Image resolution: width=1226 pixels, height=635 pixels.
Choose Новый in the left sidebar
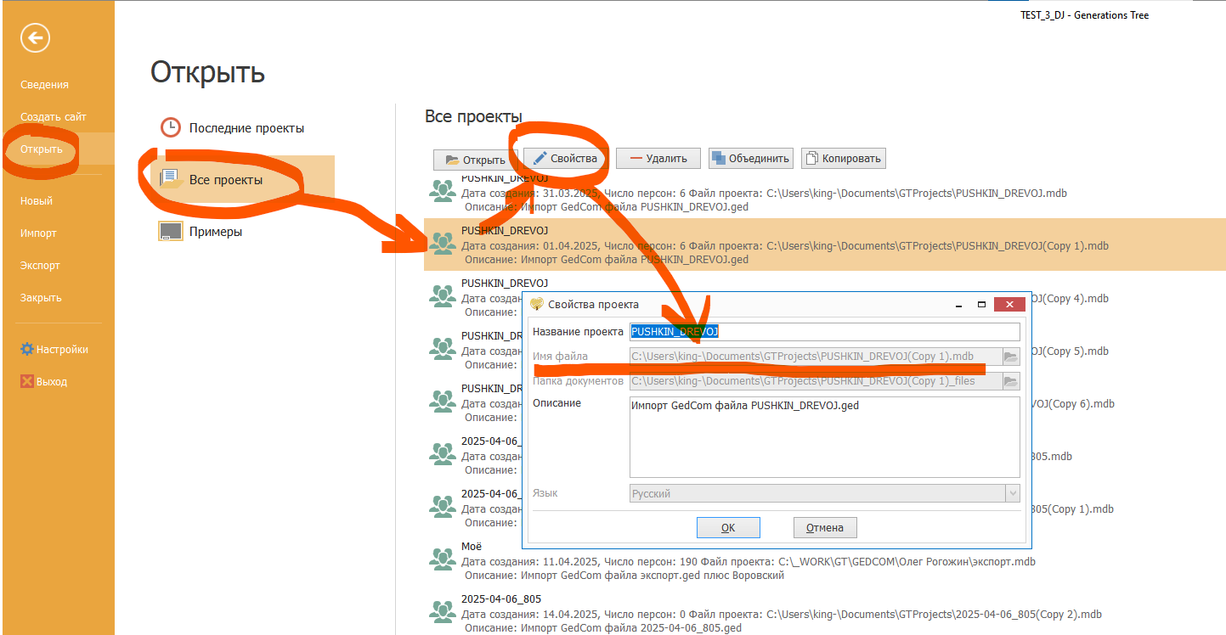point(37,200)
